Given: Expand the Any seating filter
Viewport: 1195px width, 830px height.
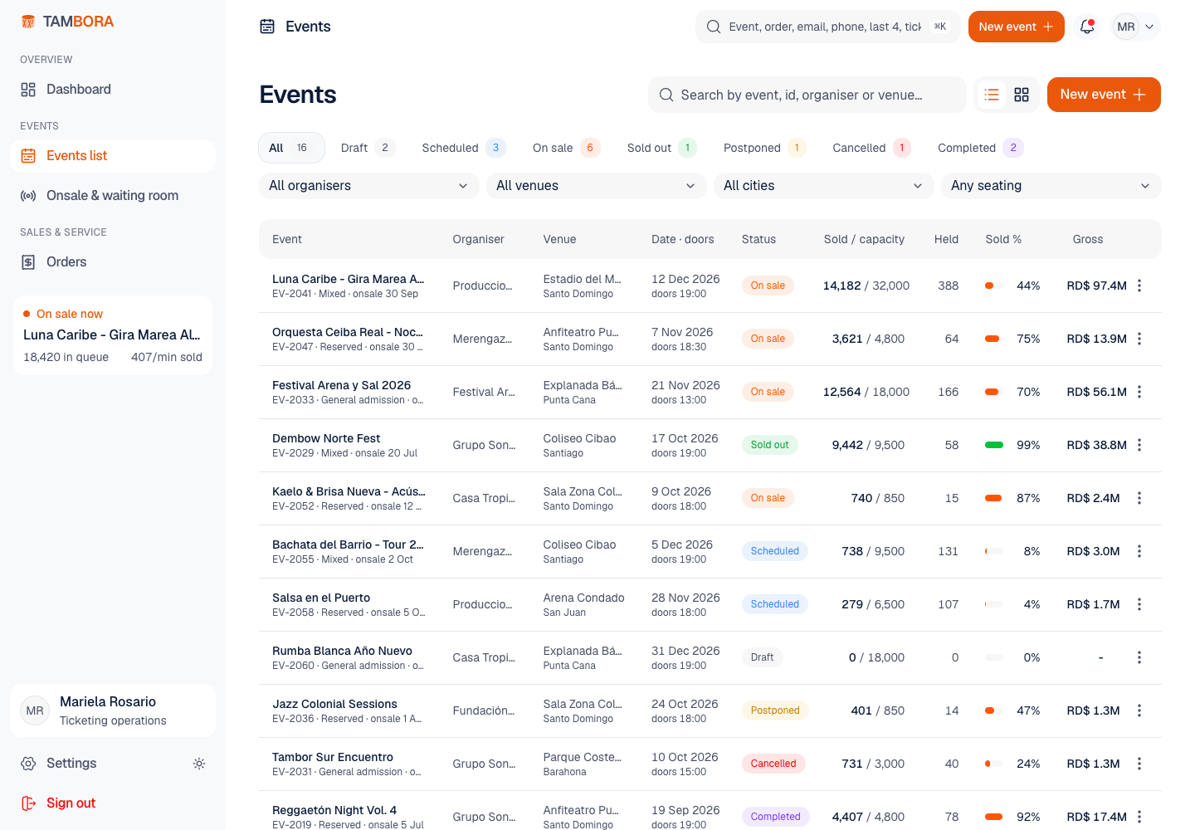Looking at the screenshot, I should [x=1051, y=186].
